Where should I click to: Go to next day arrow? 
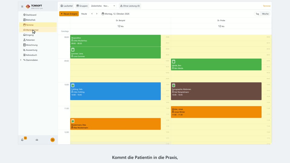[97, 14]
